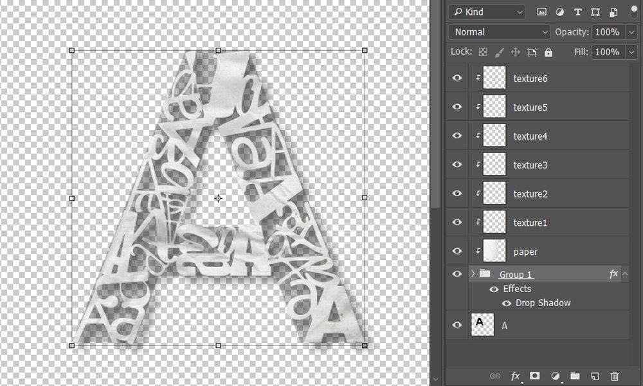The image size is (643, 386).
Task: Create a new layer icon
Action: click(595, 376)
